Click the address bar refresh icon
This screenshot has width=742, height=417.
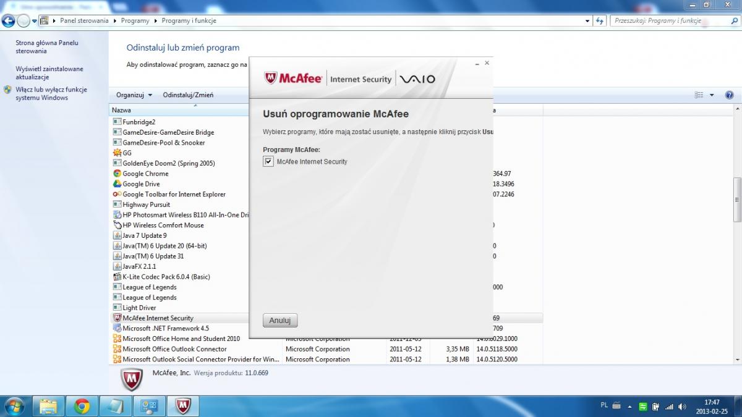(x=599, y=20)
